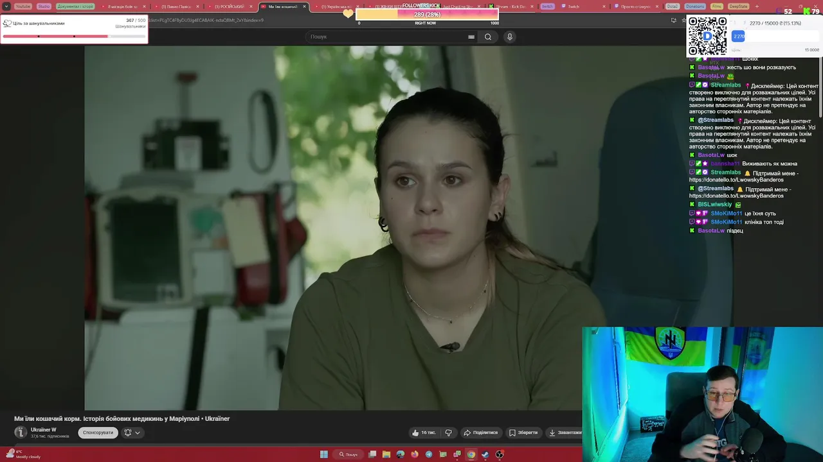Open Microsoft Edge from taskbar
The width and height of the screenshot is (823, 462).
[401, 454]
